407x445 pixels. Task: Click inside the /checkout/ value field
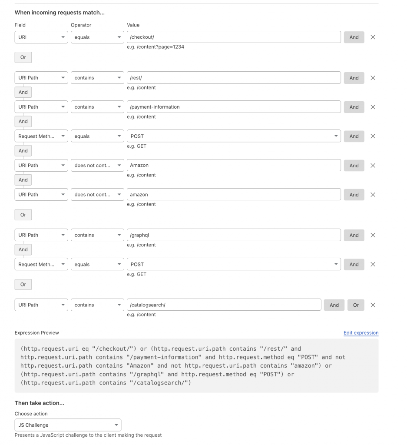click(235, 37)
